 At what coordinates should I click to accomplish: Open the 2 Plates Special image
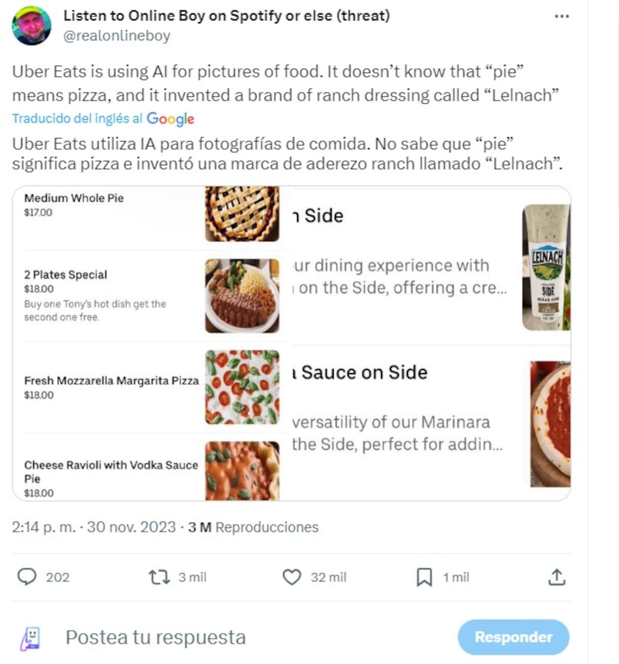coord(242,296)
